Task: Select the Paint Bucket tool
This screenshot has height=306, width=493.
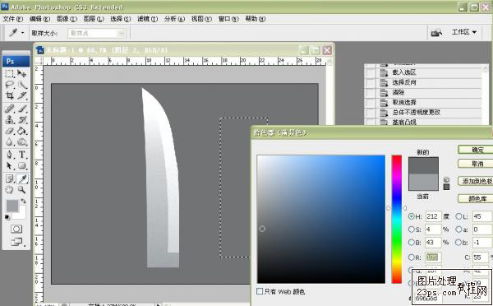Action: [x=22, y=131]
